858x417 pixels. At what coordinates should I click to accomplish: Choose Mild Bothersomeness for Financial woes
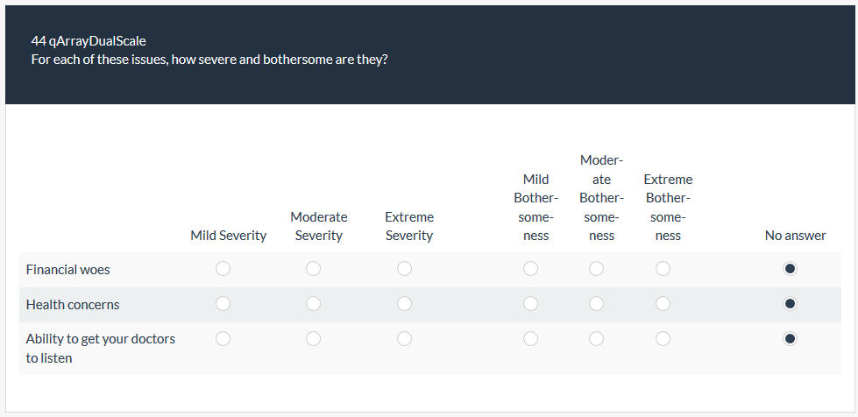530,269
